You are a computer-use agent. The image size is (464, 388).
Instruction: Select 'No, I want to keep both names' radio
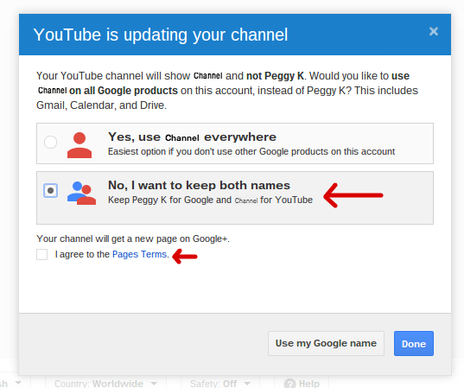click(x=51, y=190)
